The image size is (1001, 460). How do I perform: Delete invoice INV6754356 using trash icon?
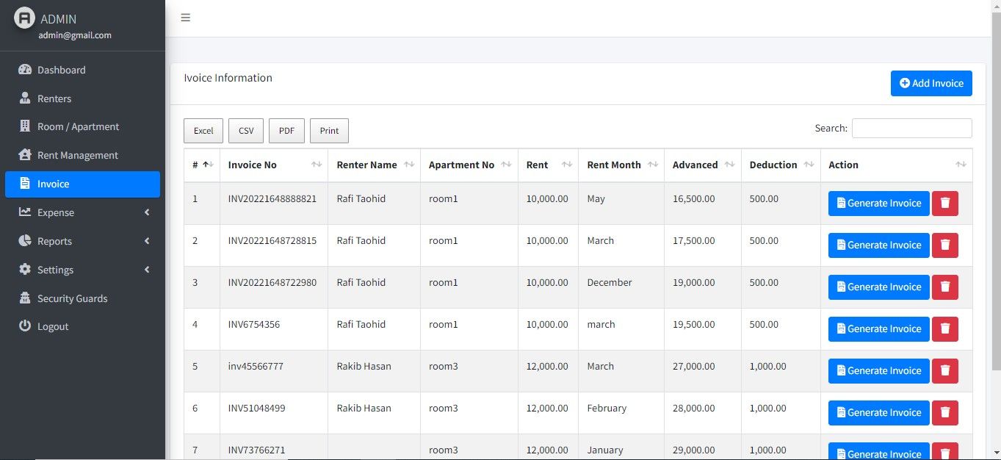pyautogui.click(x=945, y=329)
